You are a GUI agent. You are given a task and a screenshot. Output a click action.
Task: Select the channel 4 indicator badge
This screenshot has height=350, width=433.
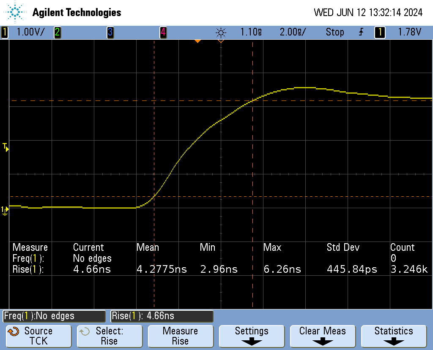click(x=163, y=33)
